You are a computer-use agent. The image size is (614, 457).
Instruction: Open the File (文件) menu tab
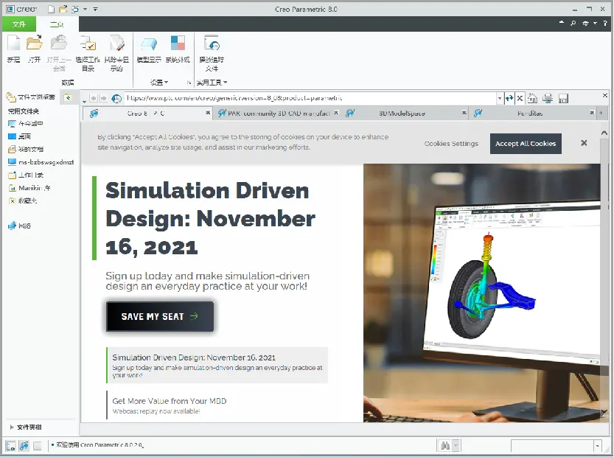point(19,24)
